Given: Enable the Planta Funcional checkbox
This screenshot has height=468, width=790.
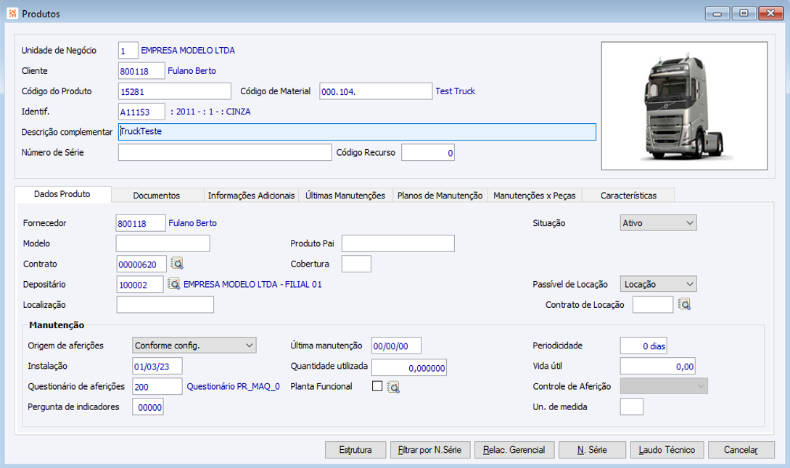Looking at the screenshot, I should (x=377, y=386).
